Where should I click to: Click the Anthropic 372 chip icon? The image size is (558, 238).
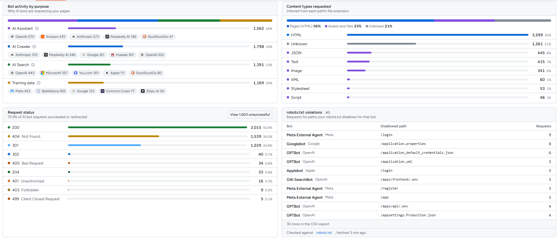click(x=12, y=55)
